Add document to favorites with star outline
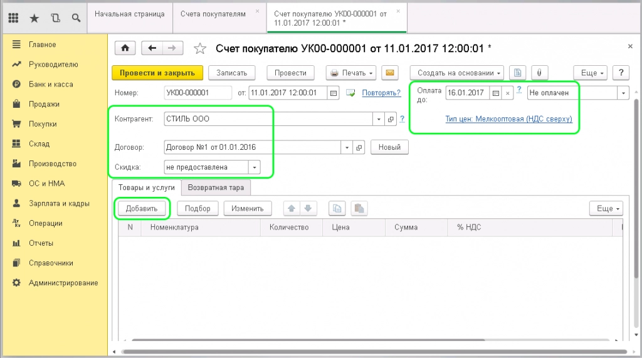This screenshot has width=642, height=358. click(x=200, y=48)
